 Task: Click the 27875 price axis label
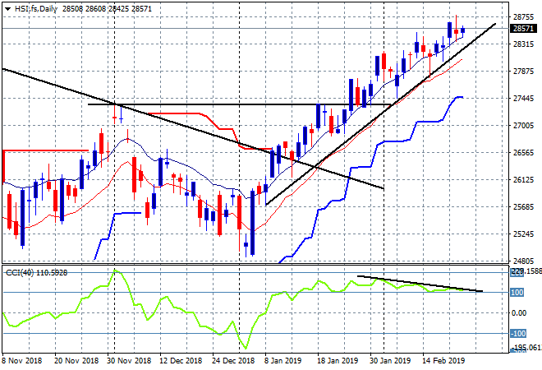(523, 72)
